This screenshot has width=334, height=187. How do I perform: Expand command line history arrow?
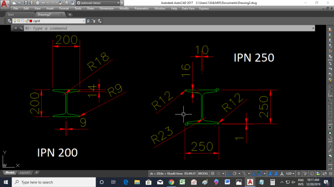click(x=313, y=28)
